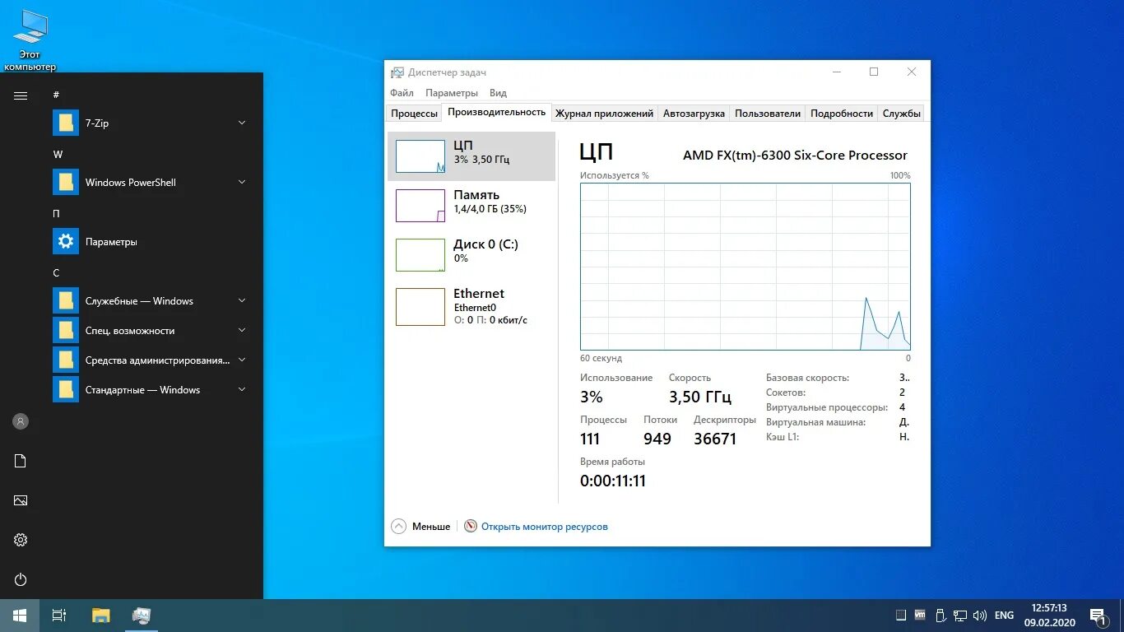This screenshot has width=1124, height=632.
Task: Expand the Средства администрирования chevron
Action: pos(242,360)
